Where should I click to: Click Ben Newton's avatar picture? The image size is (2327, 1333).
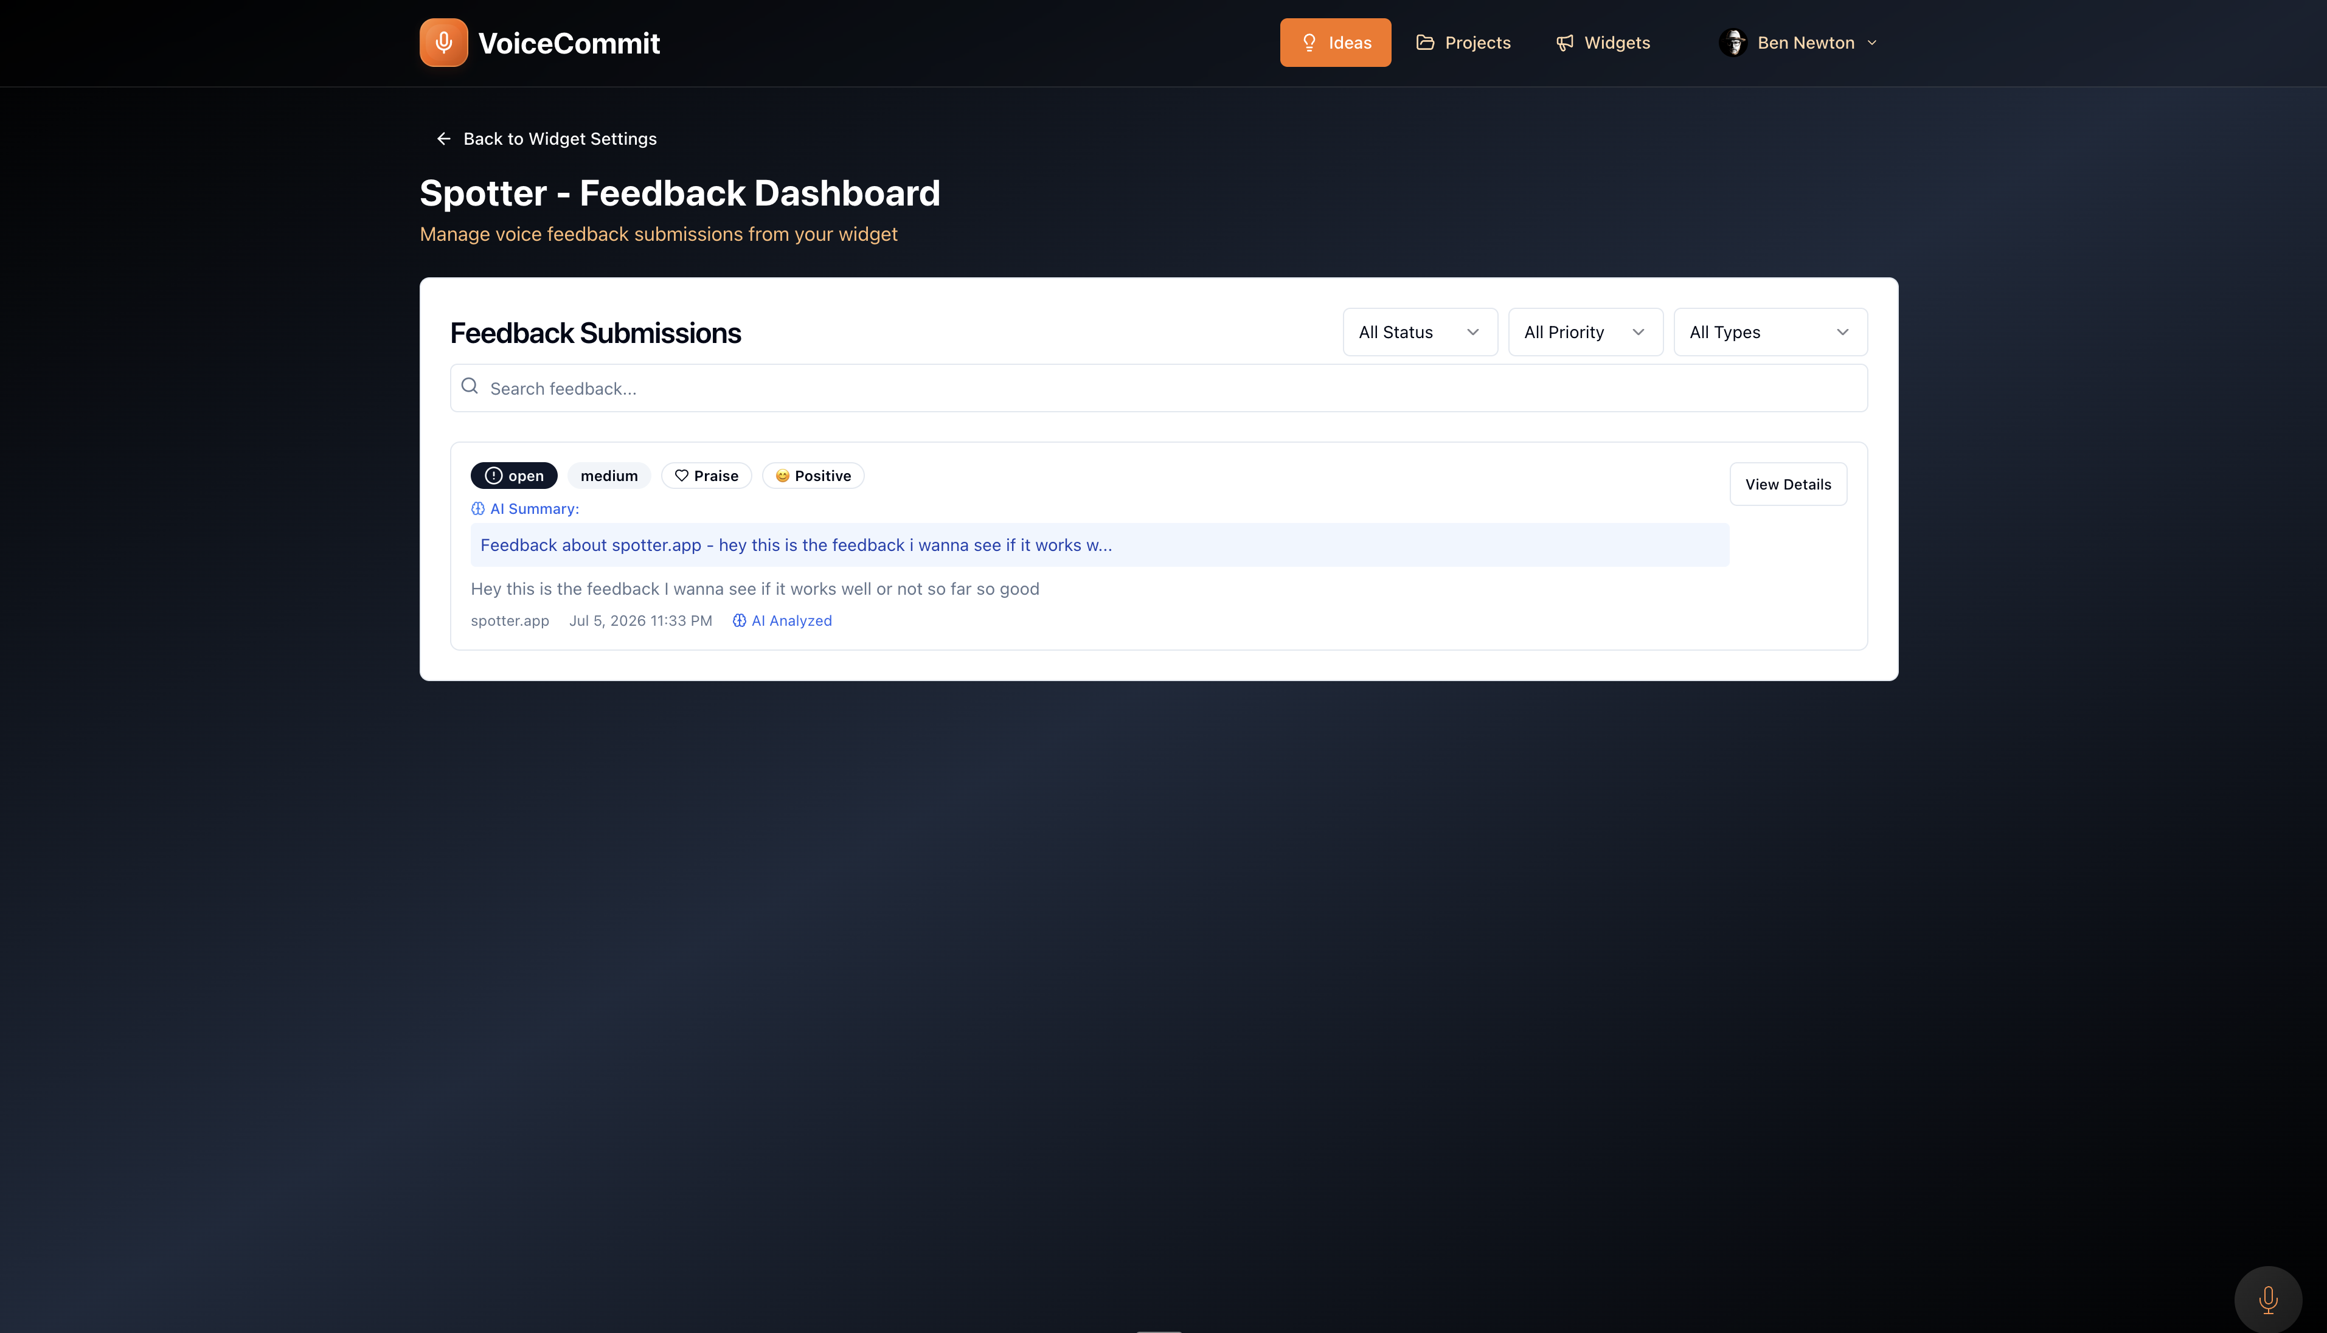click(x=1733, y=42)
